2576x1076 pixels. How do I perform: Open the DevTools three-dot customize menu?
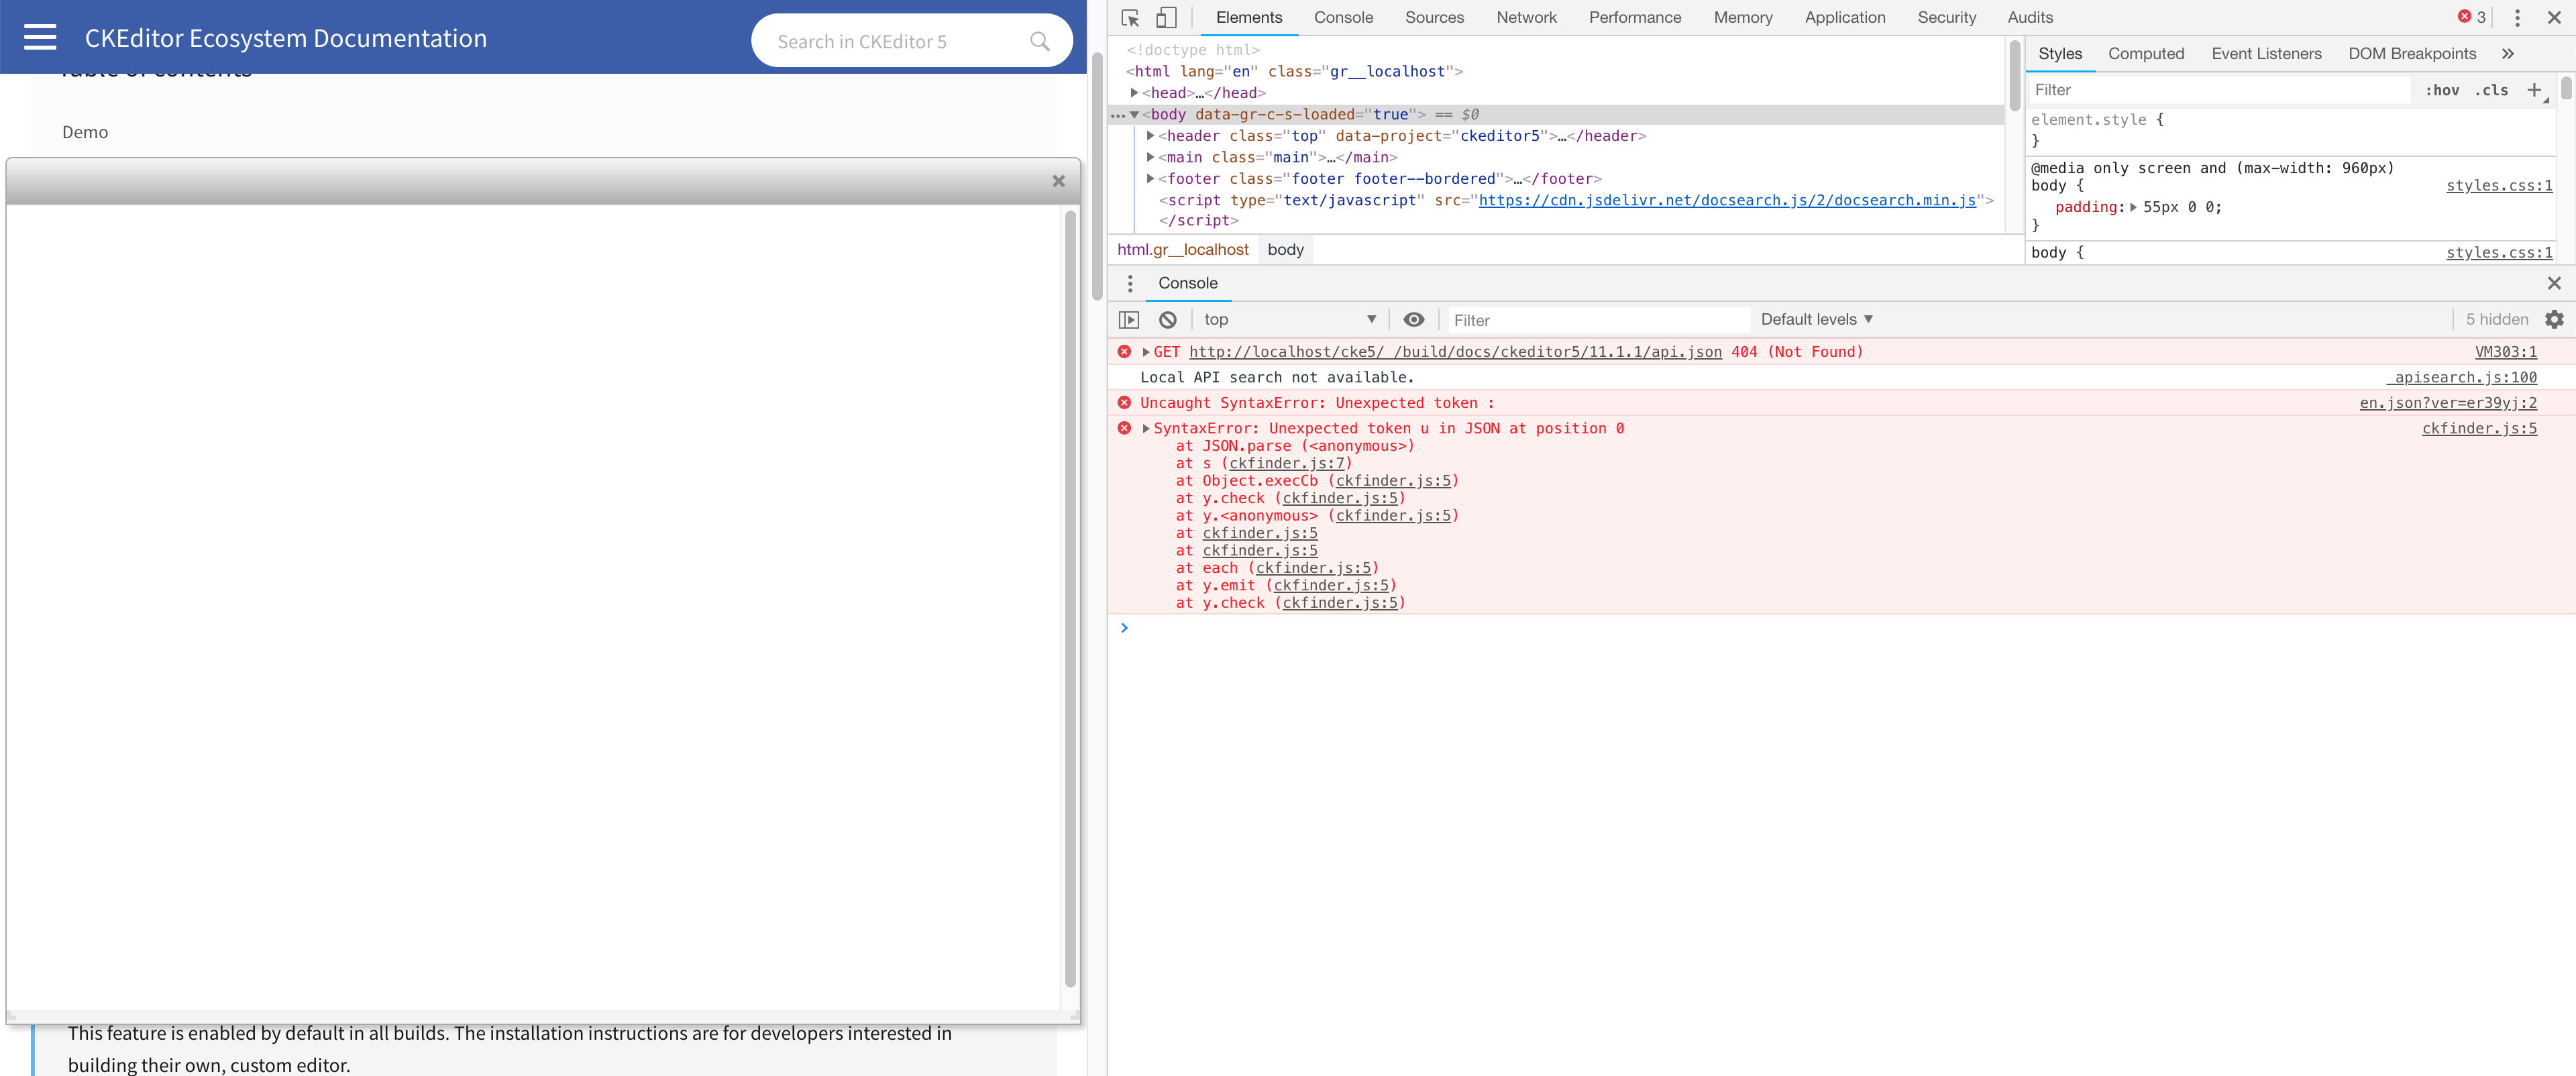click(x=2517, y=17)
